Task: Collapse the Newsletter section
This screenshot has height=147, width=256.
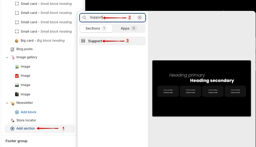Action: (7, 103)
